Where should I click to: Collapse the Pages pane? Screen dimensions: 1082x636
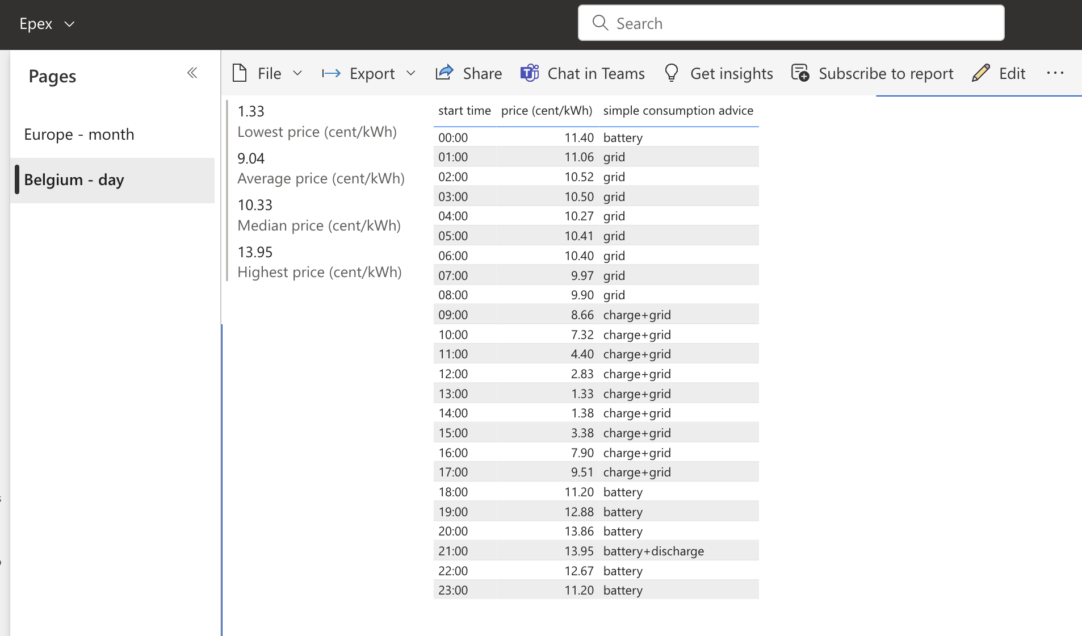[x=192, y=73]
